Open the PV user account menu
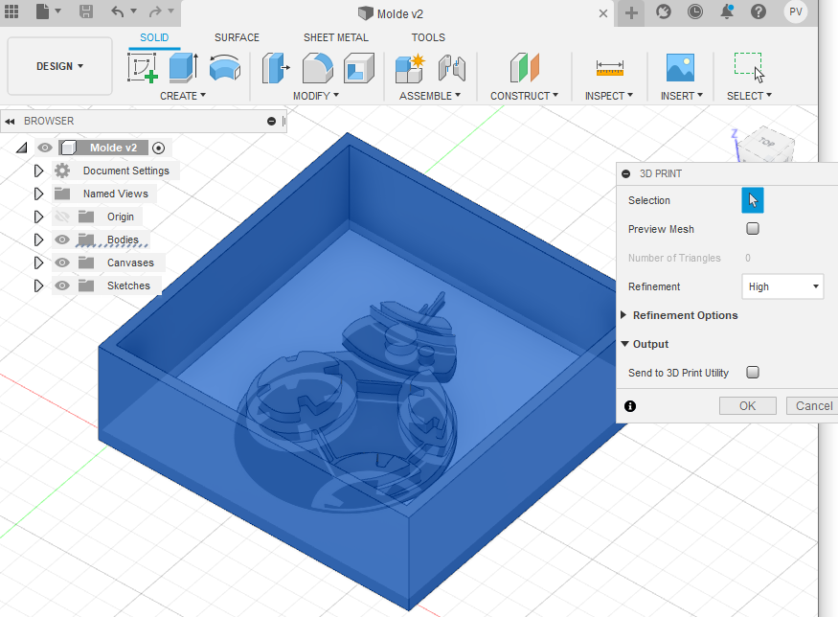 795,11
